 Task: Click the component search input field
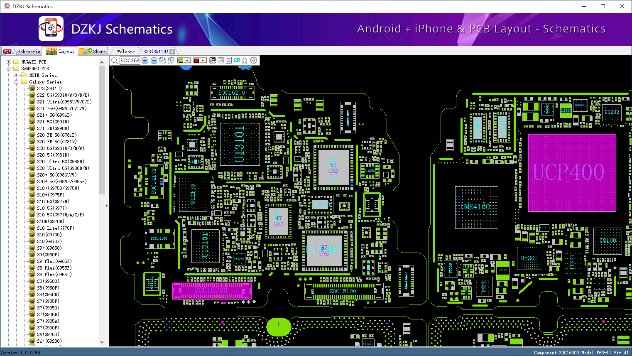point(130,61)
